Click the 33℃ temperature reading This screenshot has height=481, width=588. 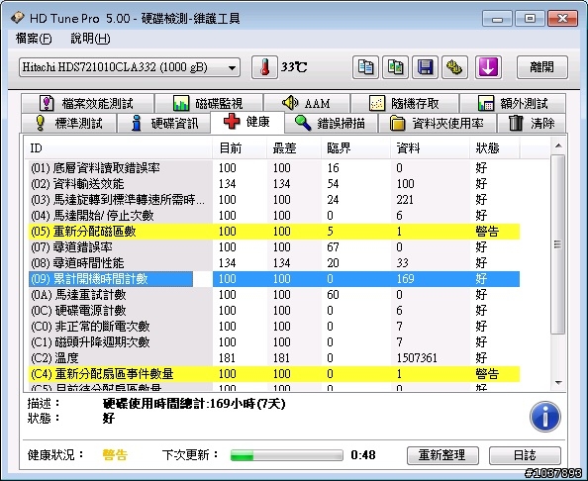tap(294, 67)
